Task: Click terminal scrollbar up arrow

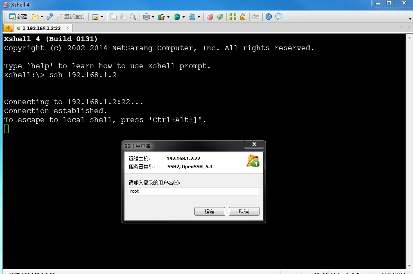Action: point(409,38)
